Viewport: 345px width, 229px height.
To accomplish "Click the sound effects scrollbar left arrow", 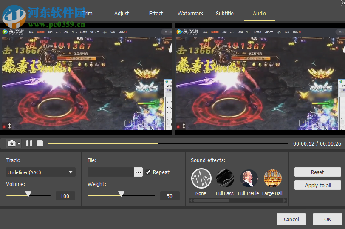I will click(190, 200).
